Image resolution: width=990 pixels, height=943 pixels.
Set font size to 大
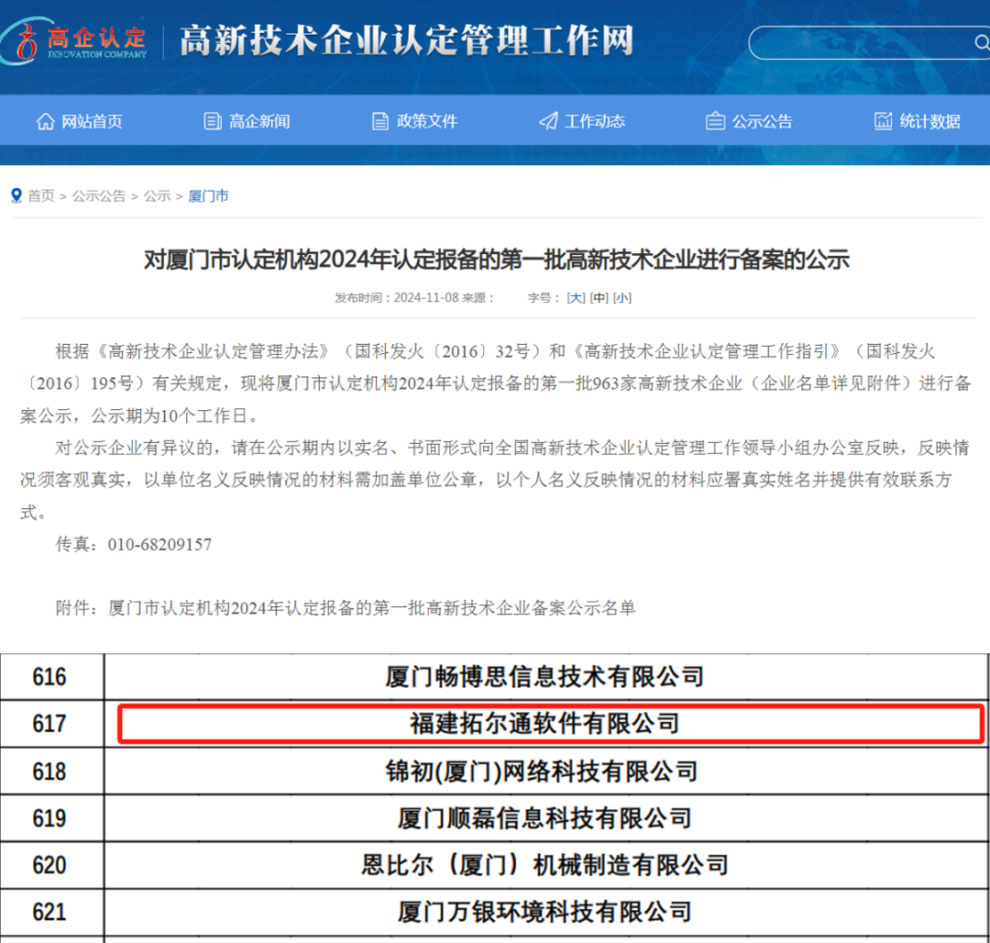pyautogui.click(x=576, y=297)
